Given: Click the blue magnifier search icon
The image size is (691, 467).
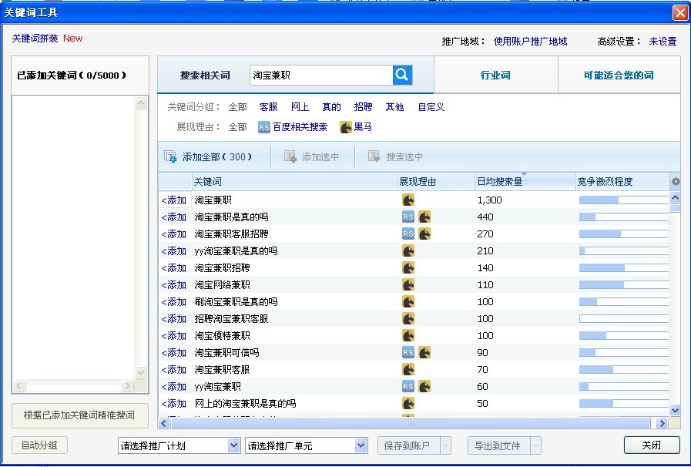Looking at the screenshot, I should pos(402,75).
